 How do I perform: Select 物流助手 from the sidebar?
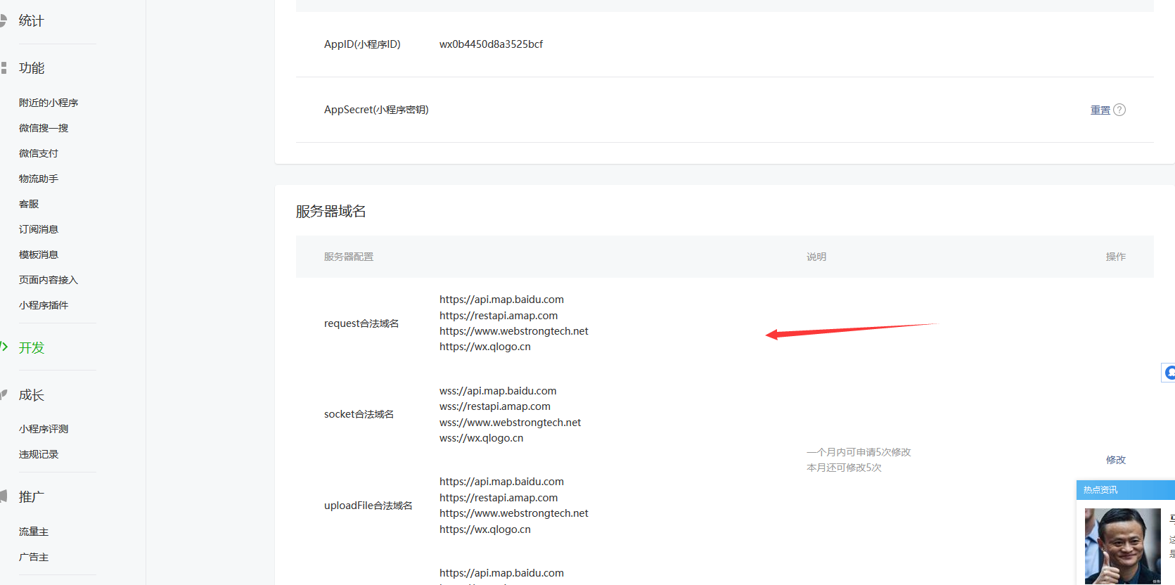39,179
